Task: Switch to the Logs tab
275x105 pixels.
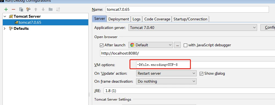Action: [136, 19]
